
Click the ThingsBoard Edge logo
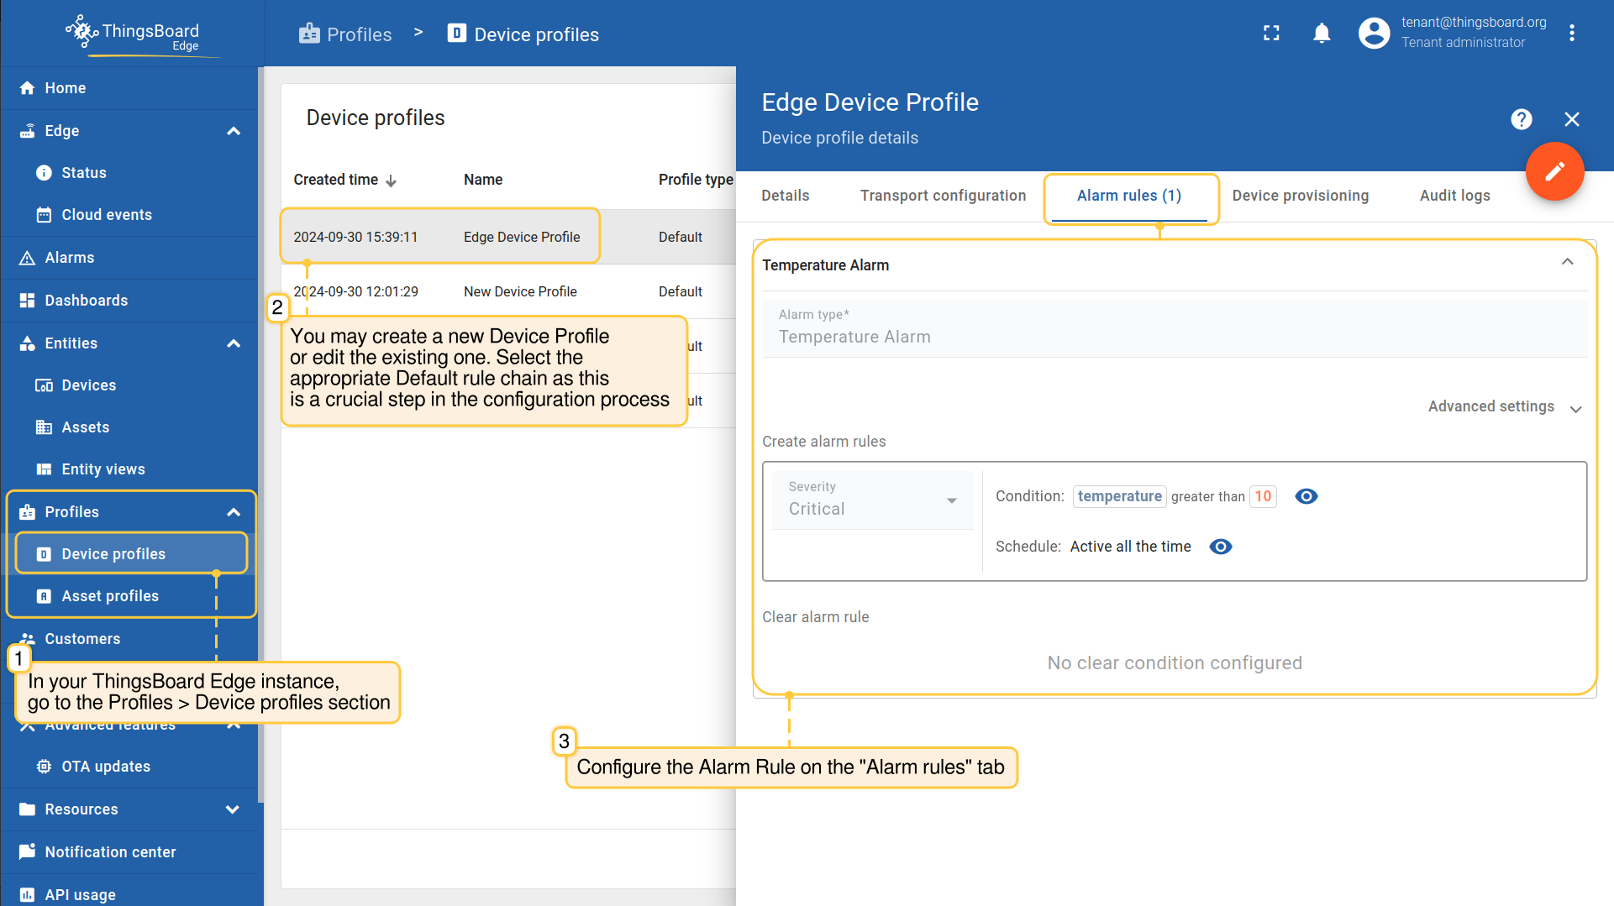134,34
